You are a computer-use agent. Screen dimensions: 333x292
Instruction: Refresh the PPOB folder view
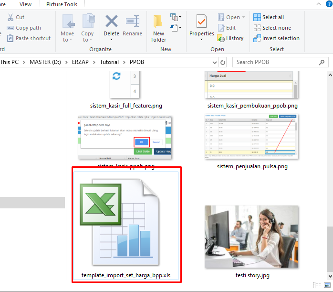(223, 62)
